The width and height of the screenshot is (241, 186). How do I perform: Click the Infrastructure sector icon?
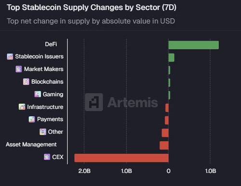point(22,107)
